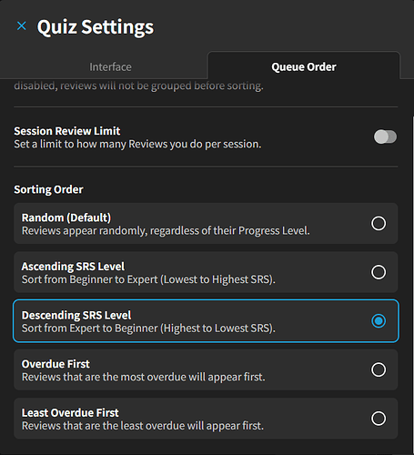414x455 pixels.
Task: Pick the Overdue First radio button
Action: click(x=379, y=369)
